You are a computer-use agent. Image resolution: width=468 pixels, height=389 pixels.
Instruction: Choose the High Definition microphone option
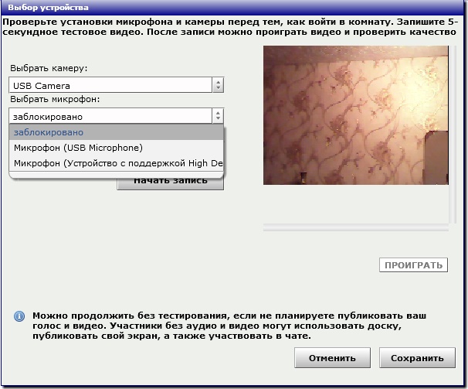(x=116, y=163)
